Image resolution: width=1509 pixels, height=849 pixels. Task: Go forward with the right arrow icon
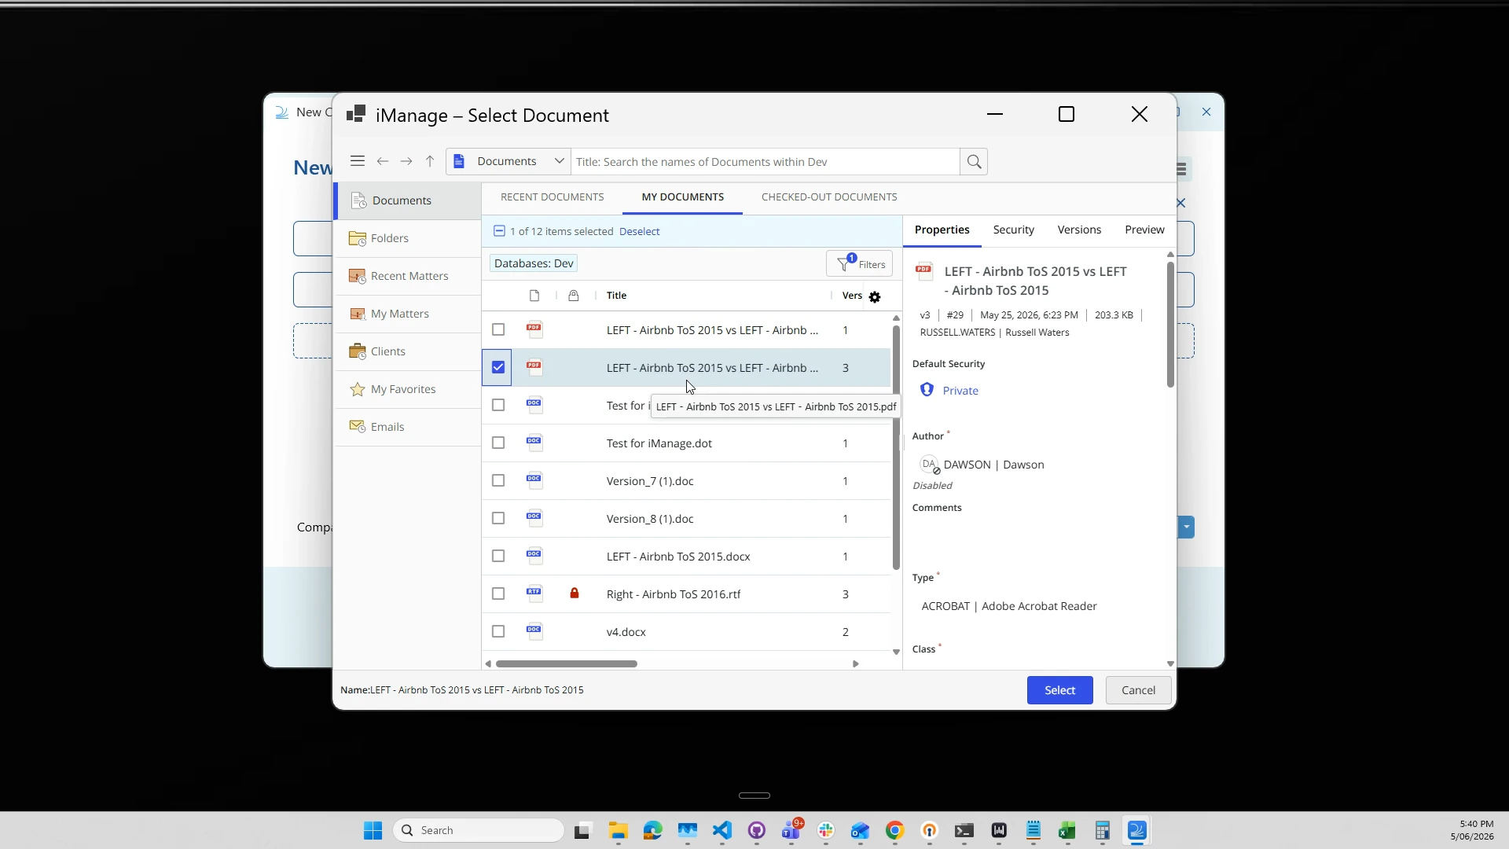click(406, 161)
